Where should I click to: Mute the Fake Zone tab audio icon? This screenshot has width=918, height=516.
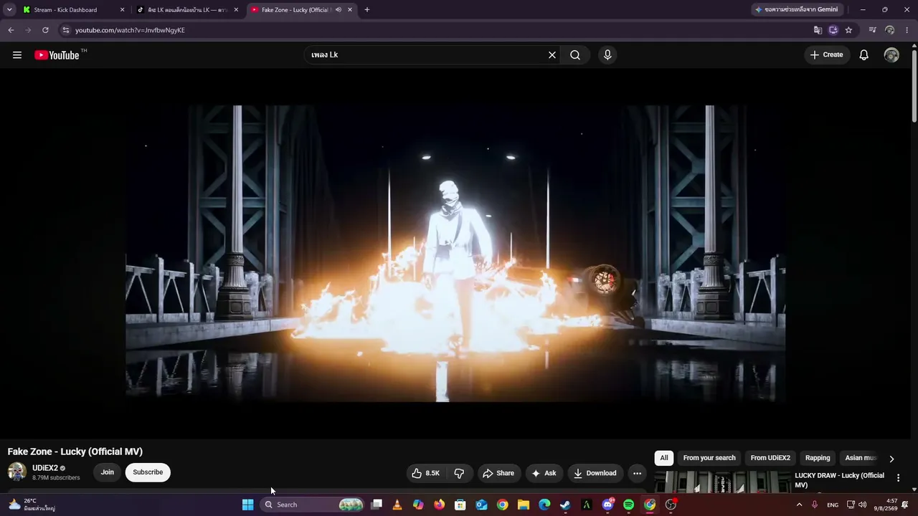339,10
